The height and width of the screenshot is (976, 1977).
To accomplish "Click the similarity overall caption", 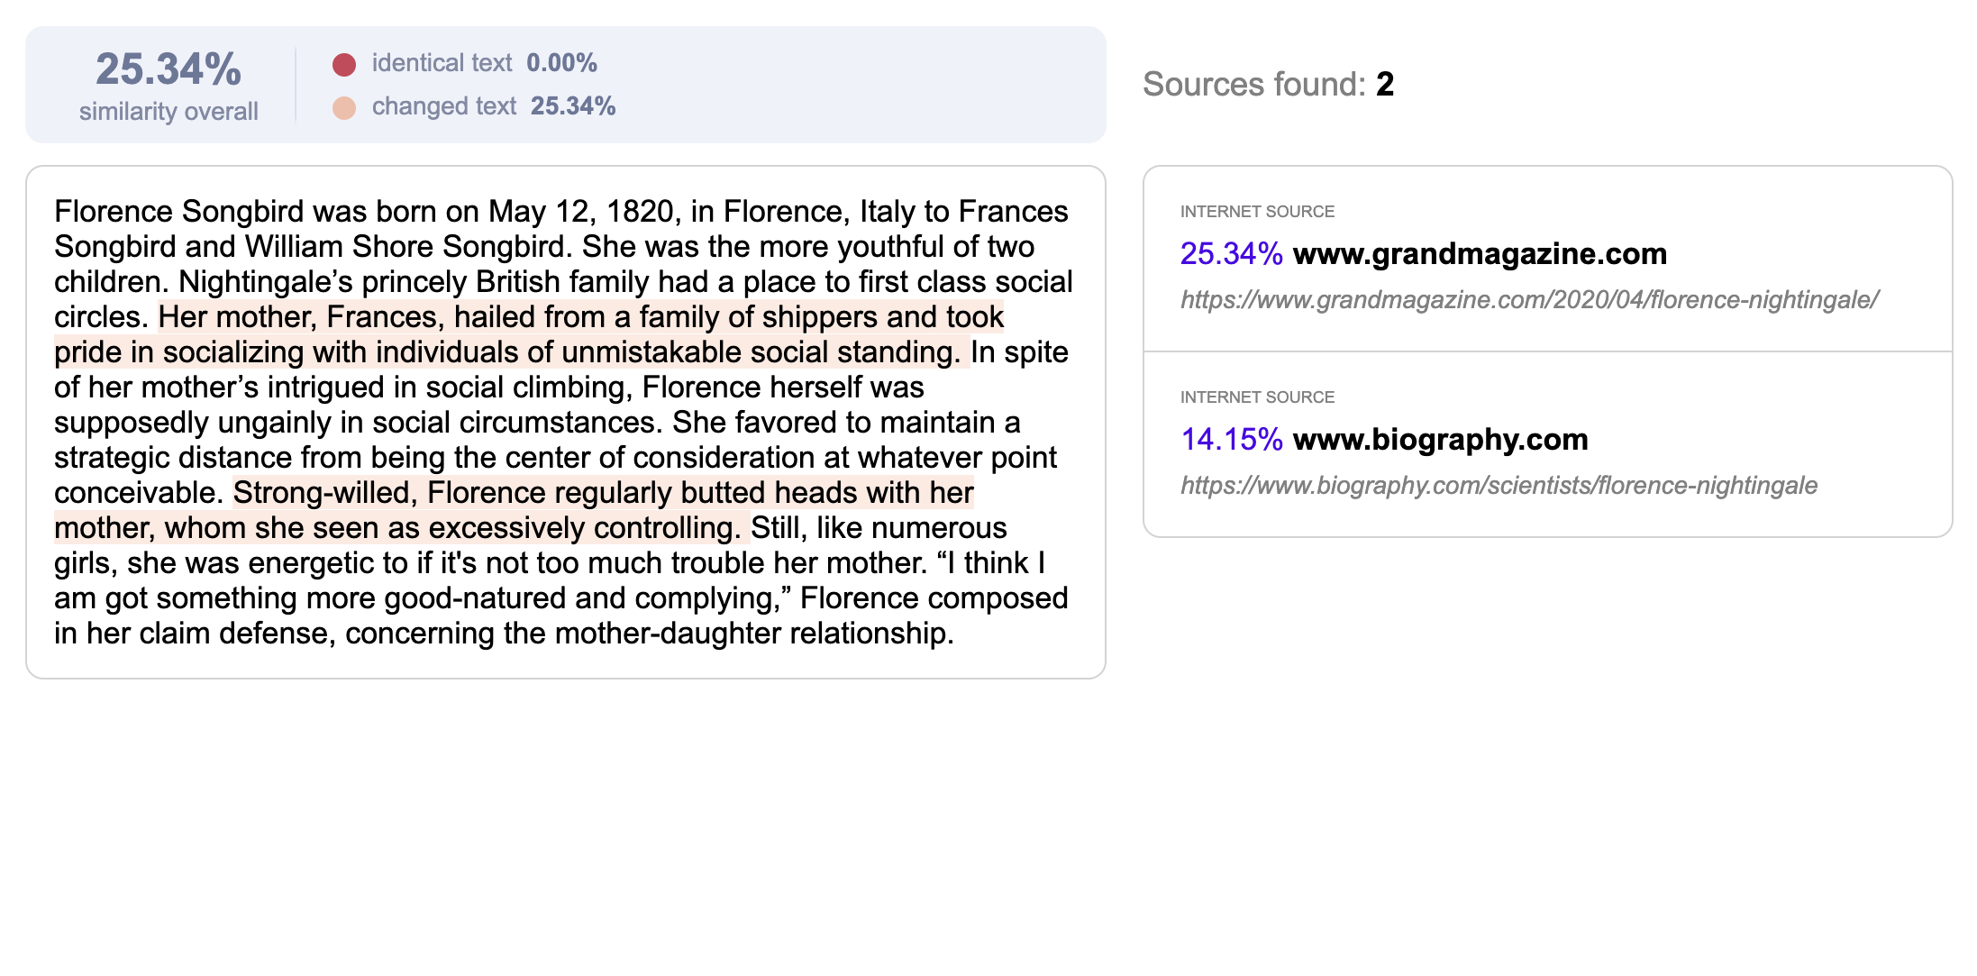I will pos(169,112).
